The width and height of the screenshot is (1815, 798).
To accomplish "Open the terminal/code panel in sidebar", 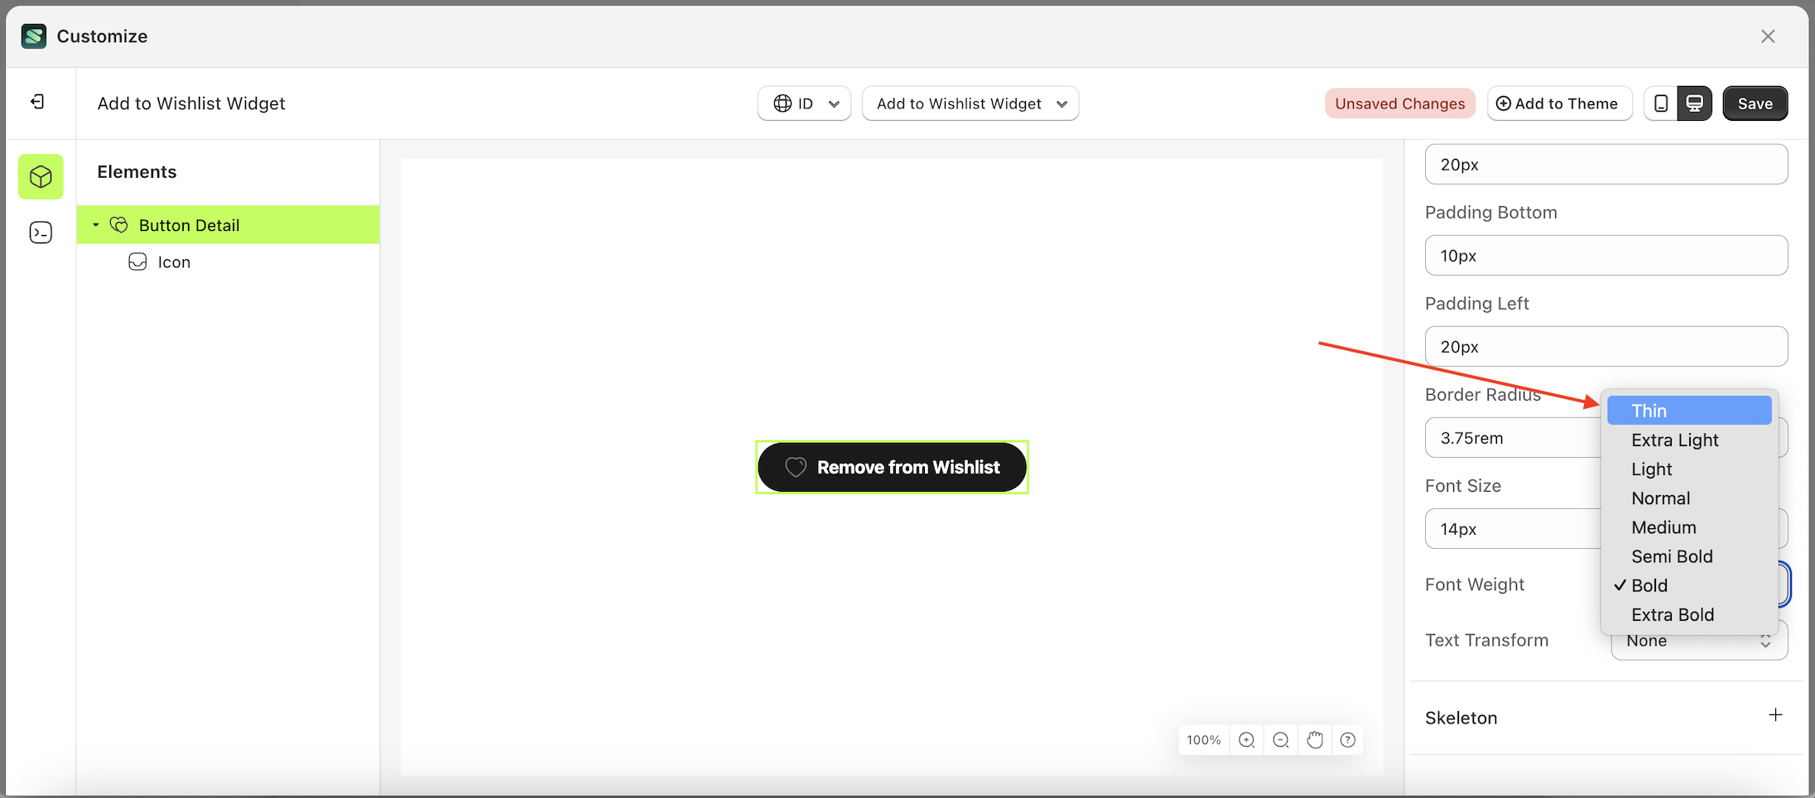I will pyautogui.click(x=41, y=233).
